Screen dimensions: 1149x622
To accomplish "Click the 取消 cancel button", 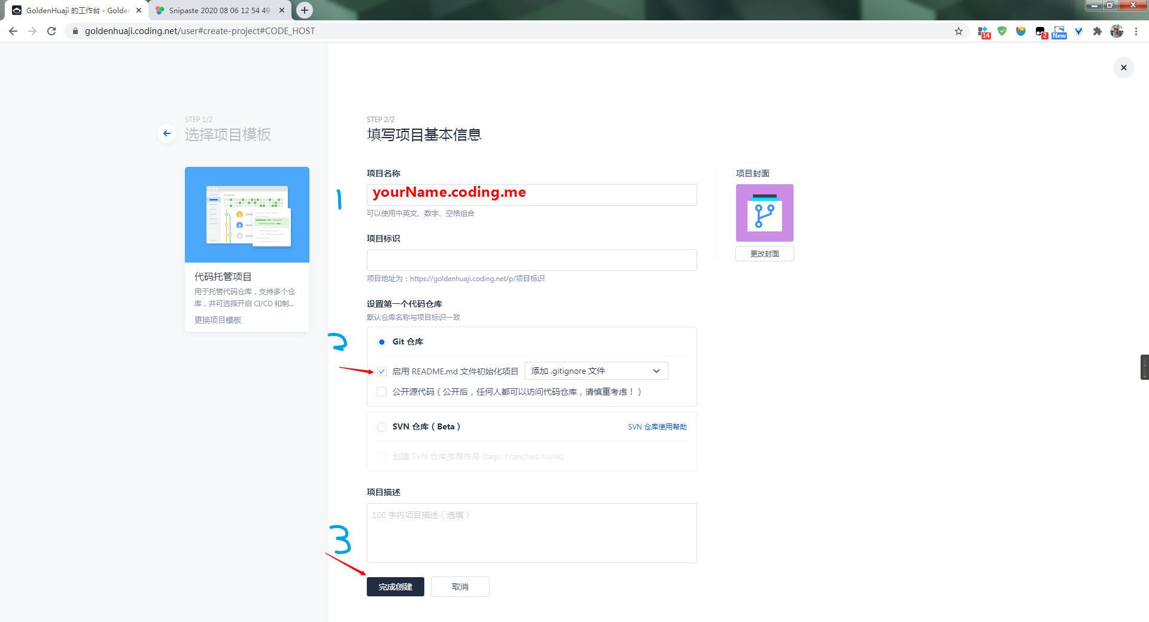I will [460, 587].
